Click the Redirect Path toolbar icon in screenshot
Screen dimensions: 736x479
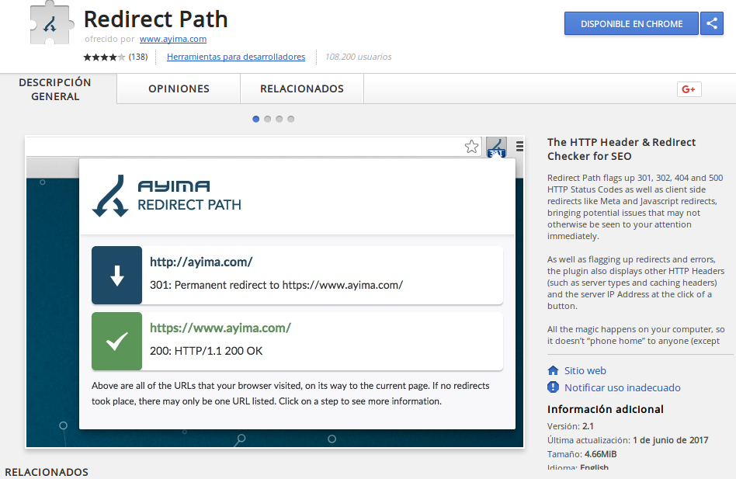point(497,147)
